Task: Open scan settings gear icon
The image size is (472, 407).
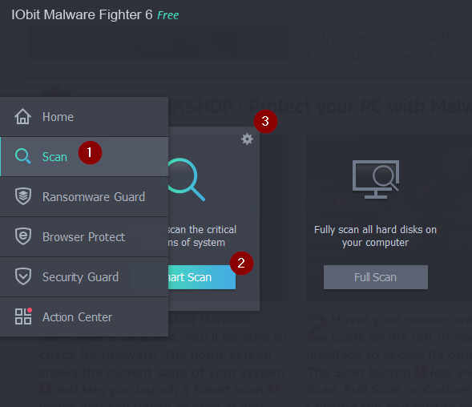Action: 247,139
